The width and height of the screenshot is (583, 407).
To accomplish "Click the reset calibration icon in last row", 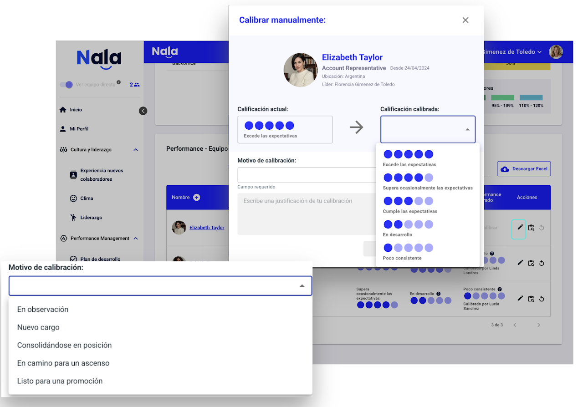I will click(x=542, y=299).
